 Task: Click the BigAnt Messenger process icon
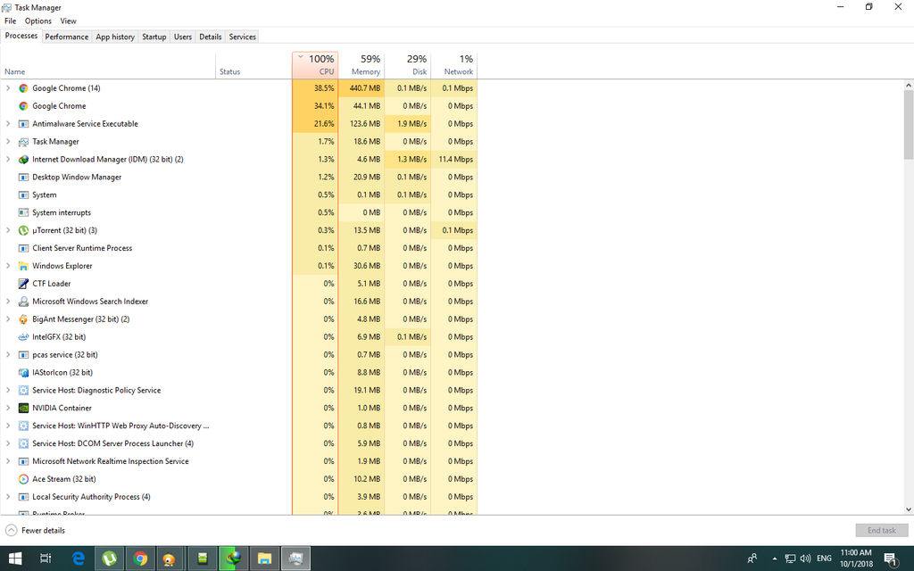click(x=23, y=319)
